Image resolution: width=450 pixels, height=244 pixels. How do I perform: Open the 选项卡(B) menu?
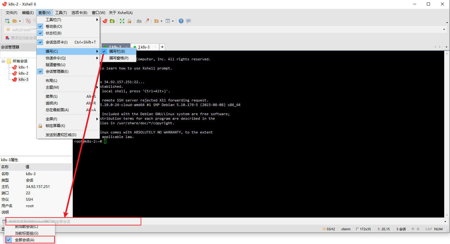79,12
